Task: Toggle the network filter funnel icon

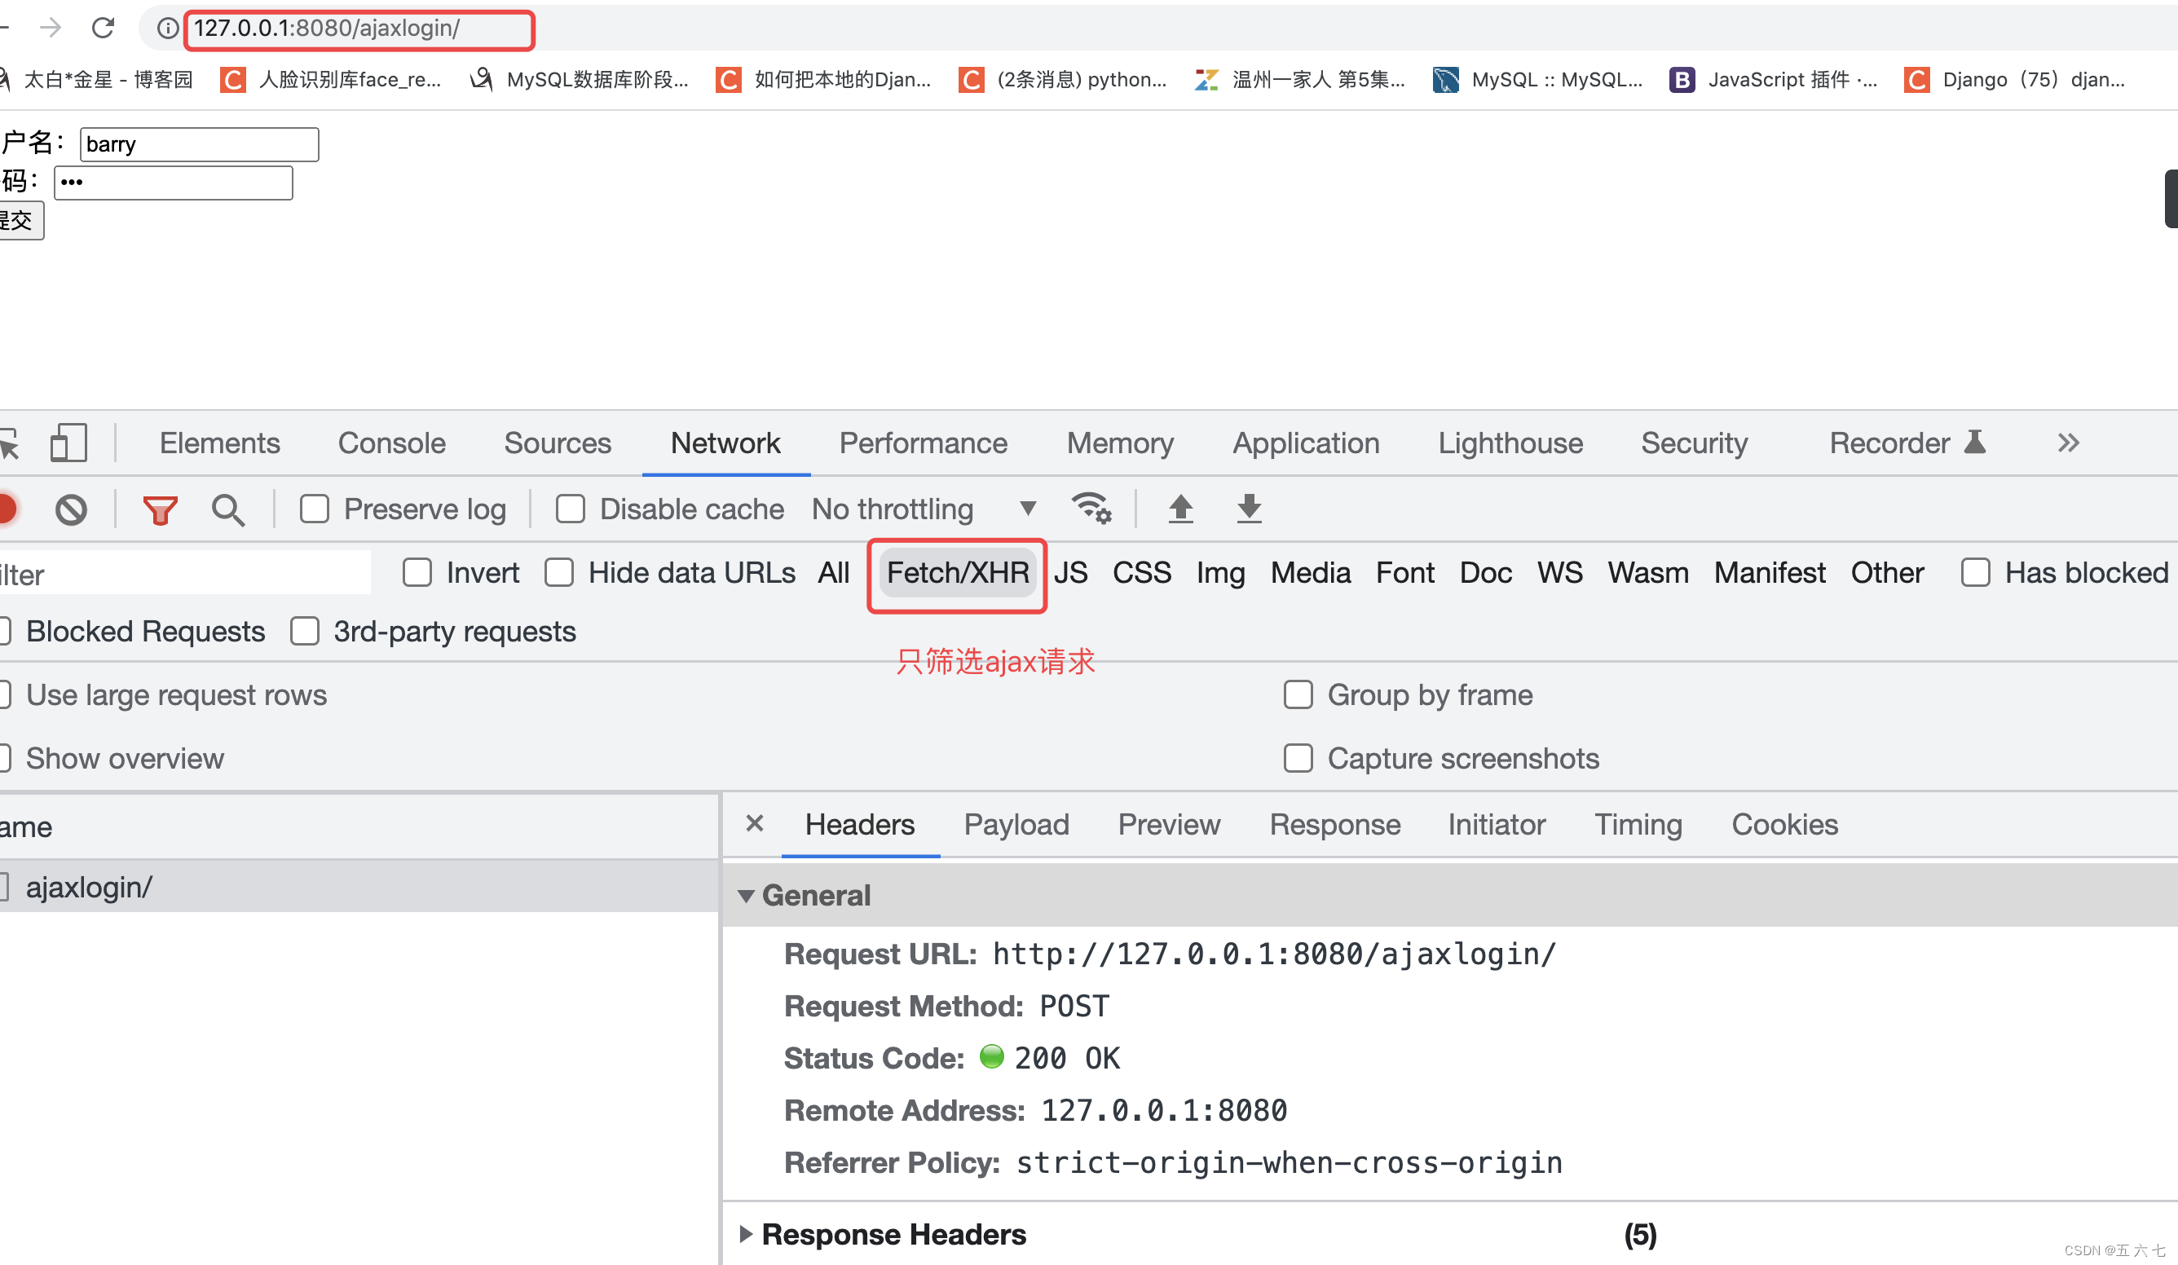Action: (160, 509)
